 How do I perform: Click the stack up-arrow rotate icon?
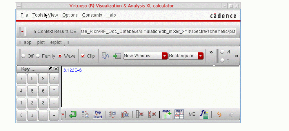pyautogui.click(x=112, y=114)
